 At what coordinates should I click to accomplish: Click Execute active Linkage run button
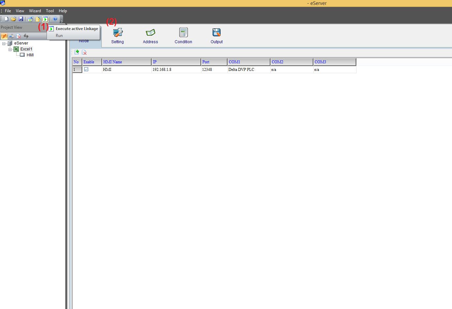point(45,19)
